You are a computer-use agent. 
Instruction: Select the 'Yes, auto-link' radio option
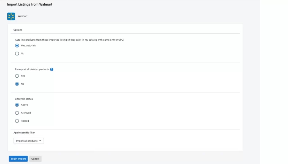click(x=17, y=46)
